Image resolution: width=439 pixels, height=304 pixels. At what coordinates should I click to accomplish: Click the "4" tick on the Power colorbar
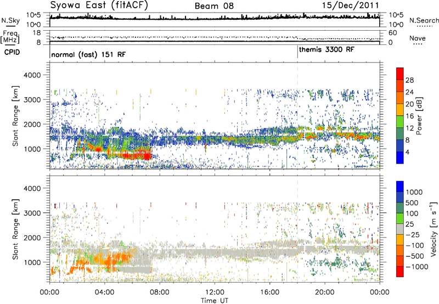(x=407, y=152)
